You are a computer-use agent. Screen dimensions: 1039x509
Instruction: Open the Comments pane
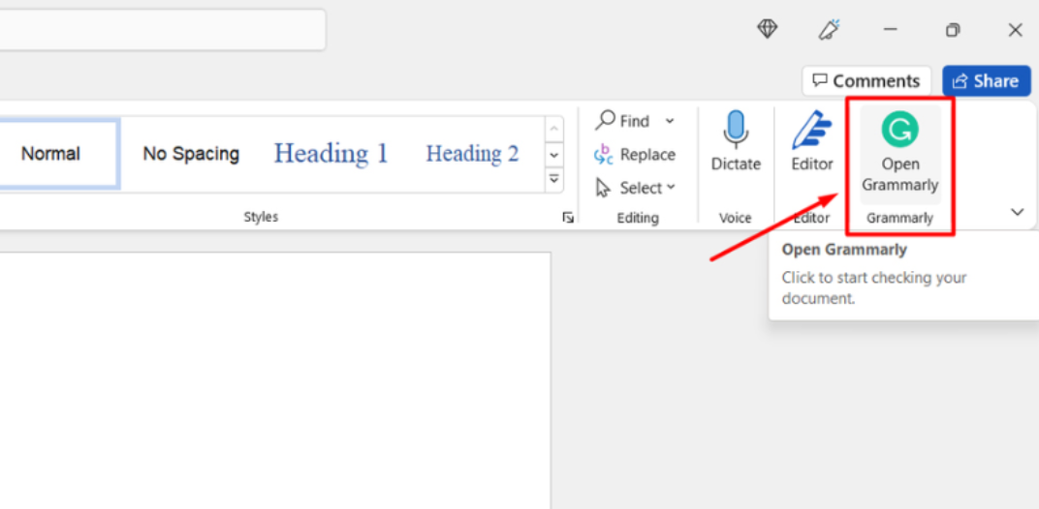pos(866,80)
